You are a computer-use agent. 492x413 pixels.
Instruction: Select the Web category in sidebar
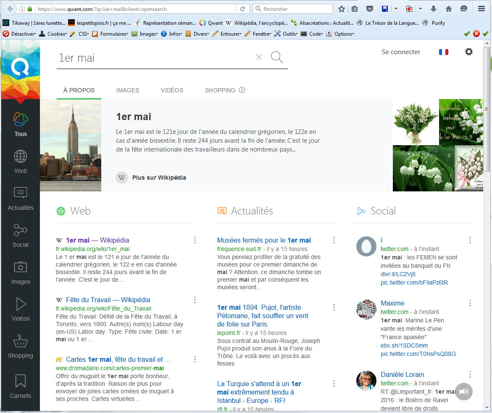click(x=20, y=162)
